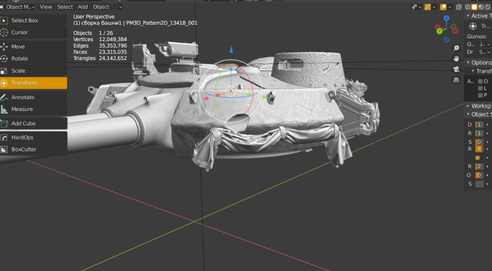Pick the Measure tool

[x=22, y=109]
